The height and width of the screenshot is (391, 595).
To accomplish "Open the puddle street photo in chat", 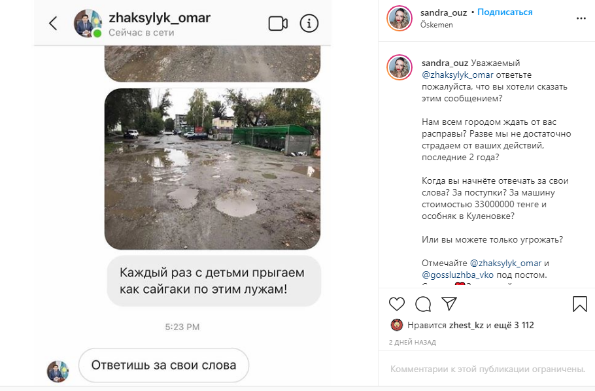I will pos(212,169).
